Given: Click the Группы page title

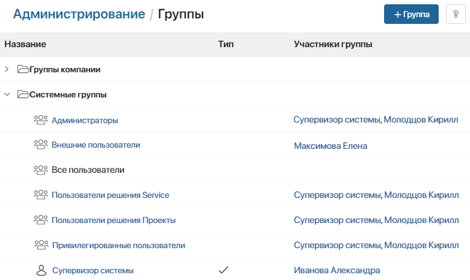Looking at the screenshot, I should coord(181,14).
